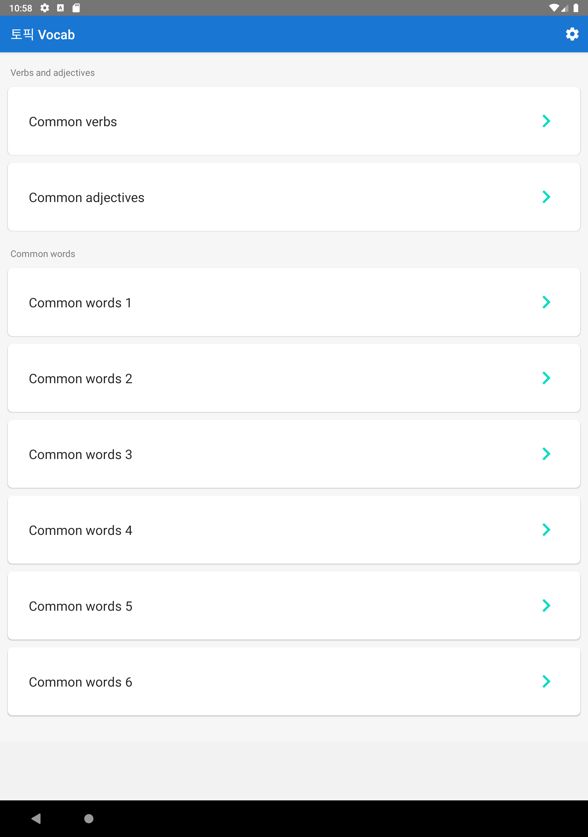588x837 pixels.
Task: Open the Common words 4 set
Action: 80,530
